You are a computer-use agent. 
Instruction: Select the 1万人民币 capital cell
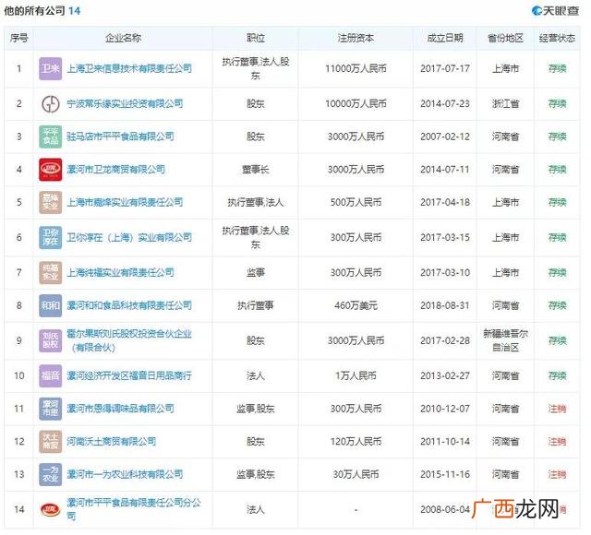coord(356,375)
